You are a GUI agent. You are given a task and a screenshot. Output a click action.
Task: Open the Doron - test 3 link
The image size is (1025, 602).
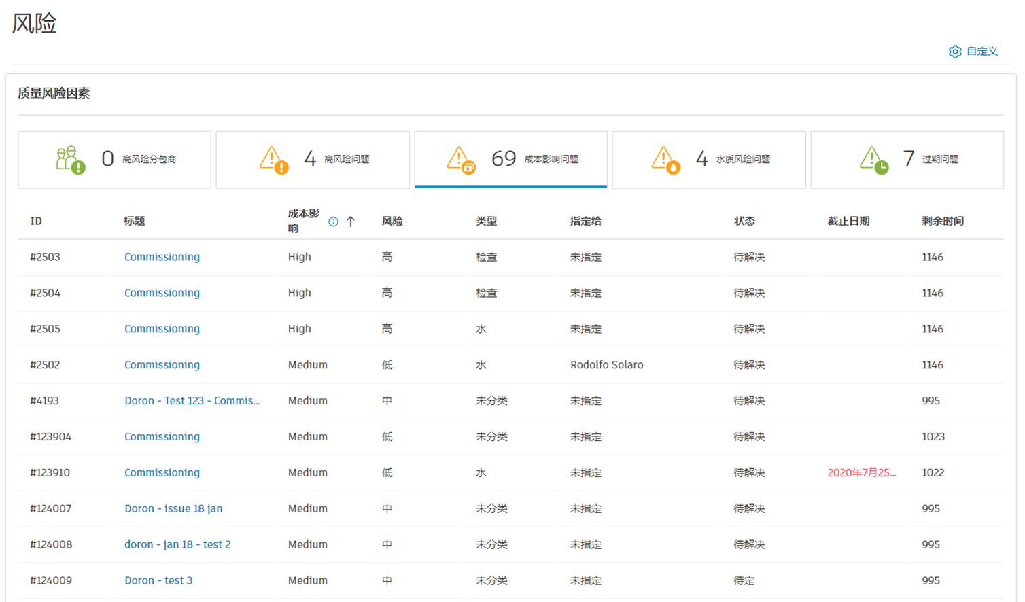tap(158, 581)
